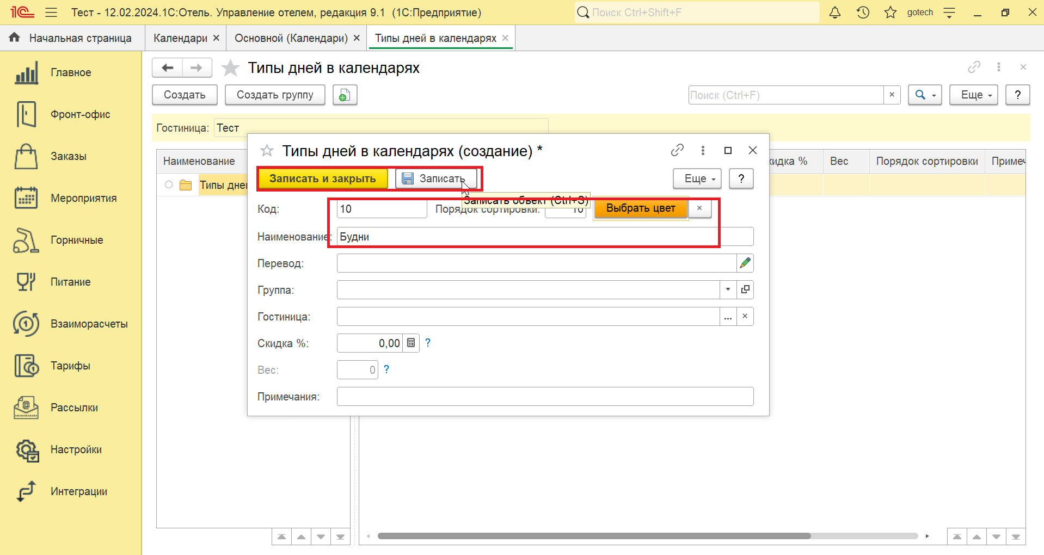The image size is (1044, 555).
Task: Clear the list search field
Action: [892, 95]
